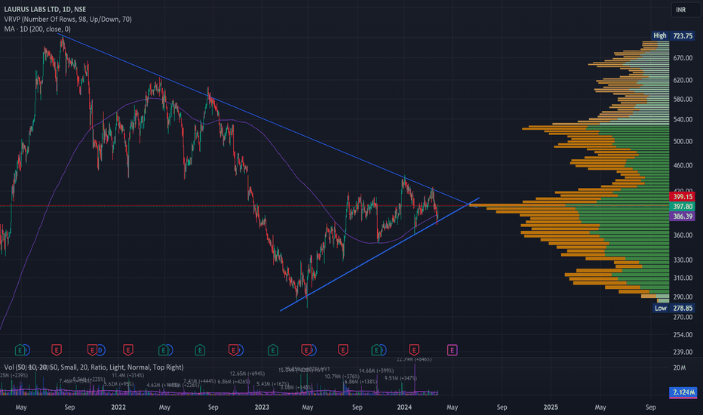Click the 670.00 price axis label
The height and width of the screenshot is (415, 703).
click(683, 58)
